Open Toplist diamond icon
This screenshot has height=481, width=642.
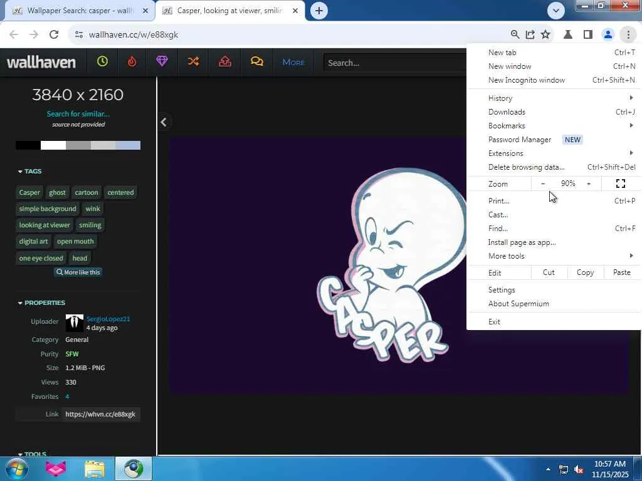coord(162,62)
